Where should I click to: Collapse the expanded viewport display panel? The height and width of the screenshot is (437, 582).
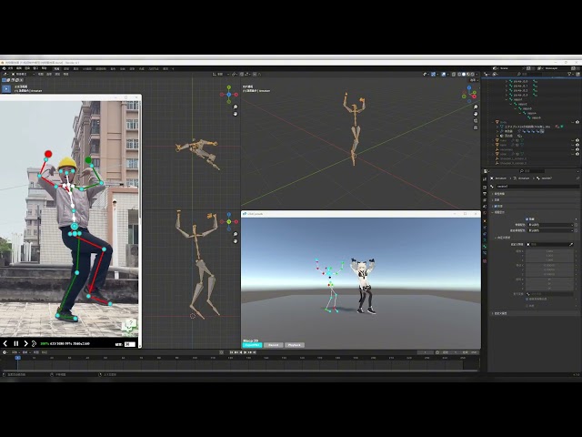[493, 212]
